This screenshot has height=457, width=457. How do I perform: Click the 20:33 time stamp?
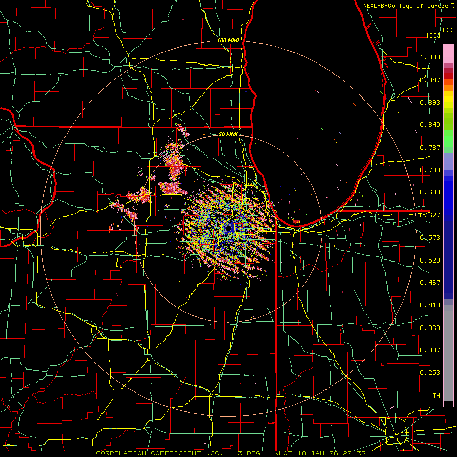coord(353,453)
